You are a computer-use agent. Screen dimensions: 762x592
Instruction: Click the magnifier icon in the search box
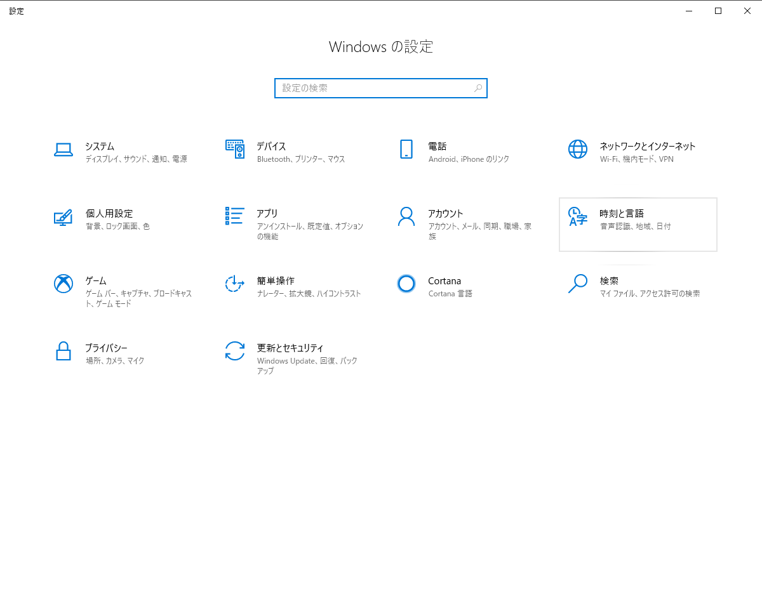pos(478,88)
